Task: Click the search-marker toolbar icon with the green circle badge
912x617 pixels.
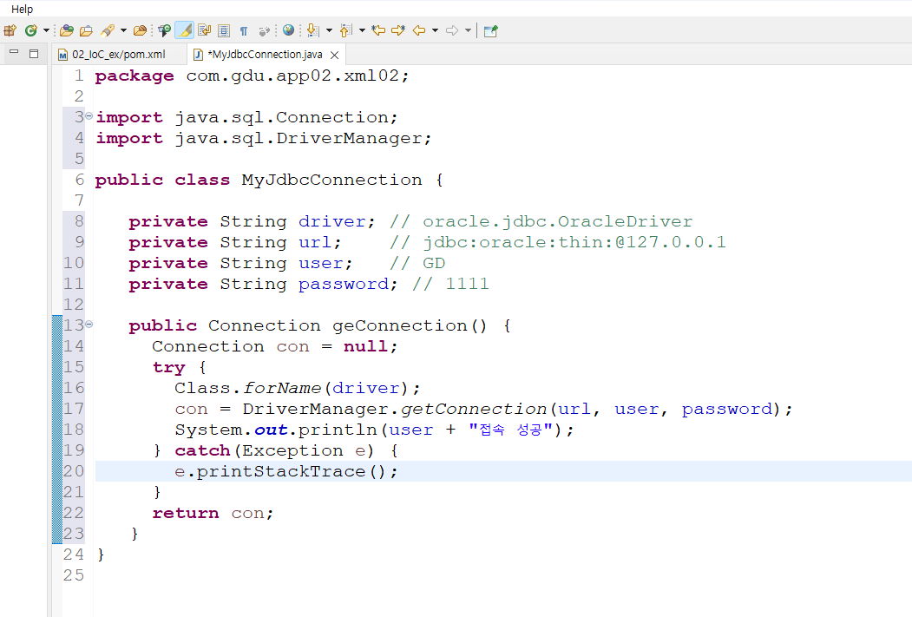Action: tap(165, 31)
